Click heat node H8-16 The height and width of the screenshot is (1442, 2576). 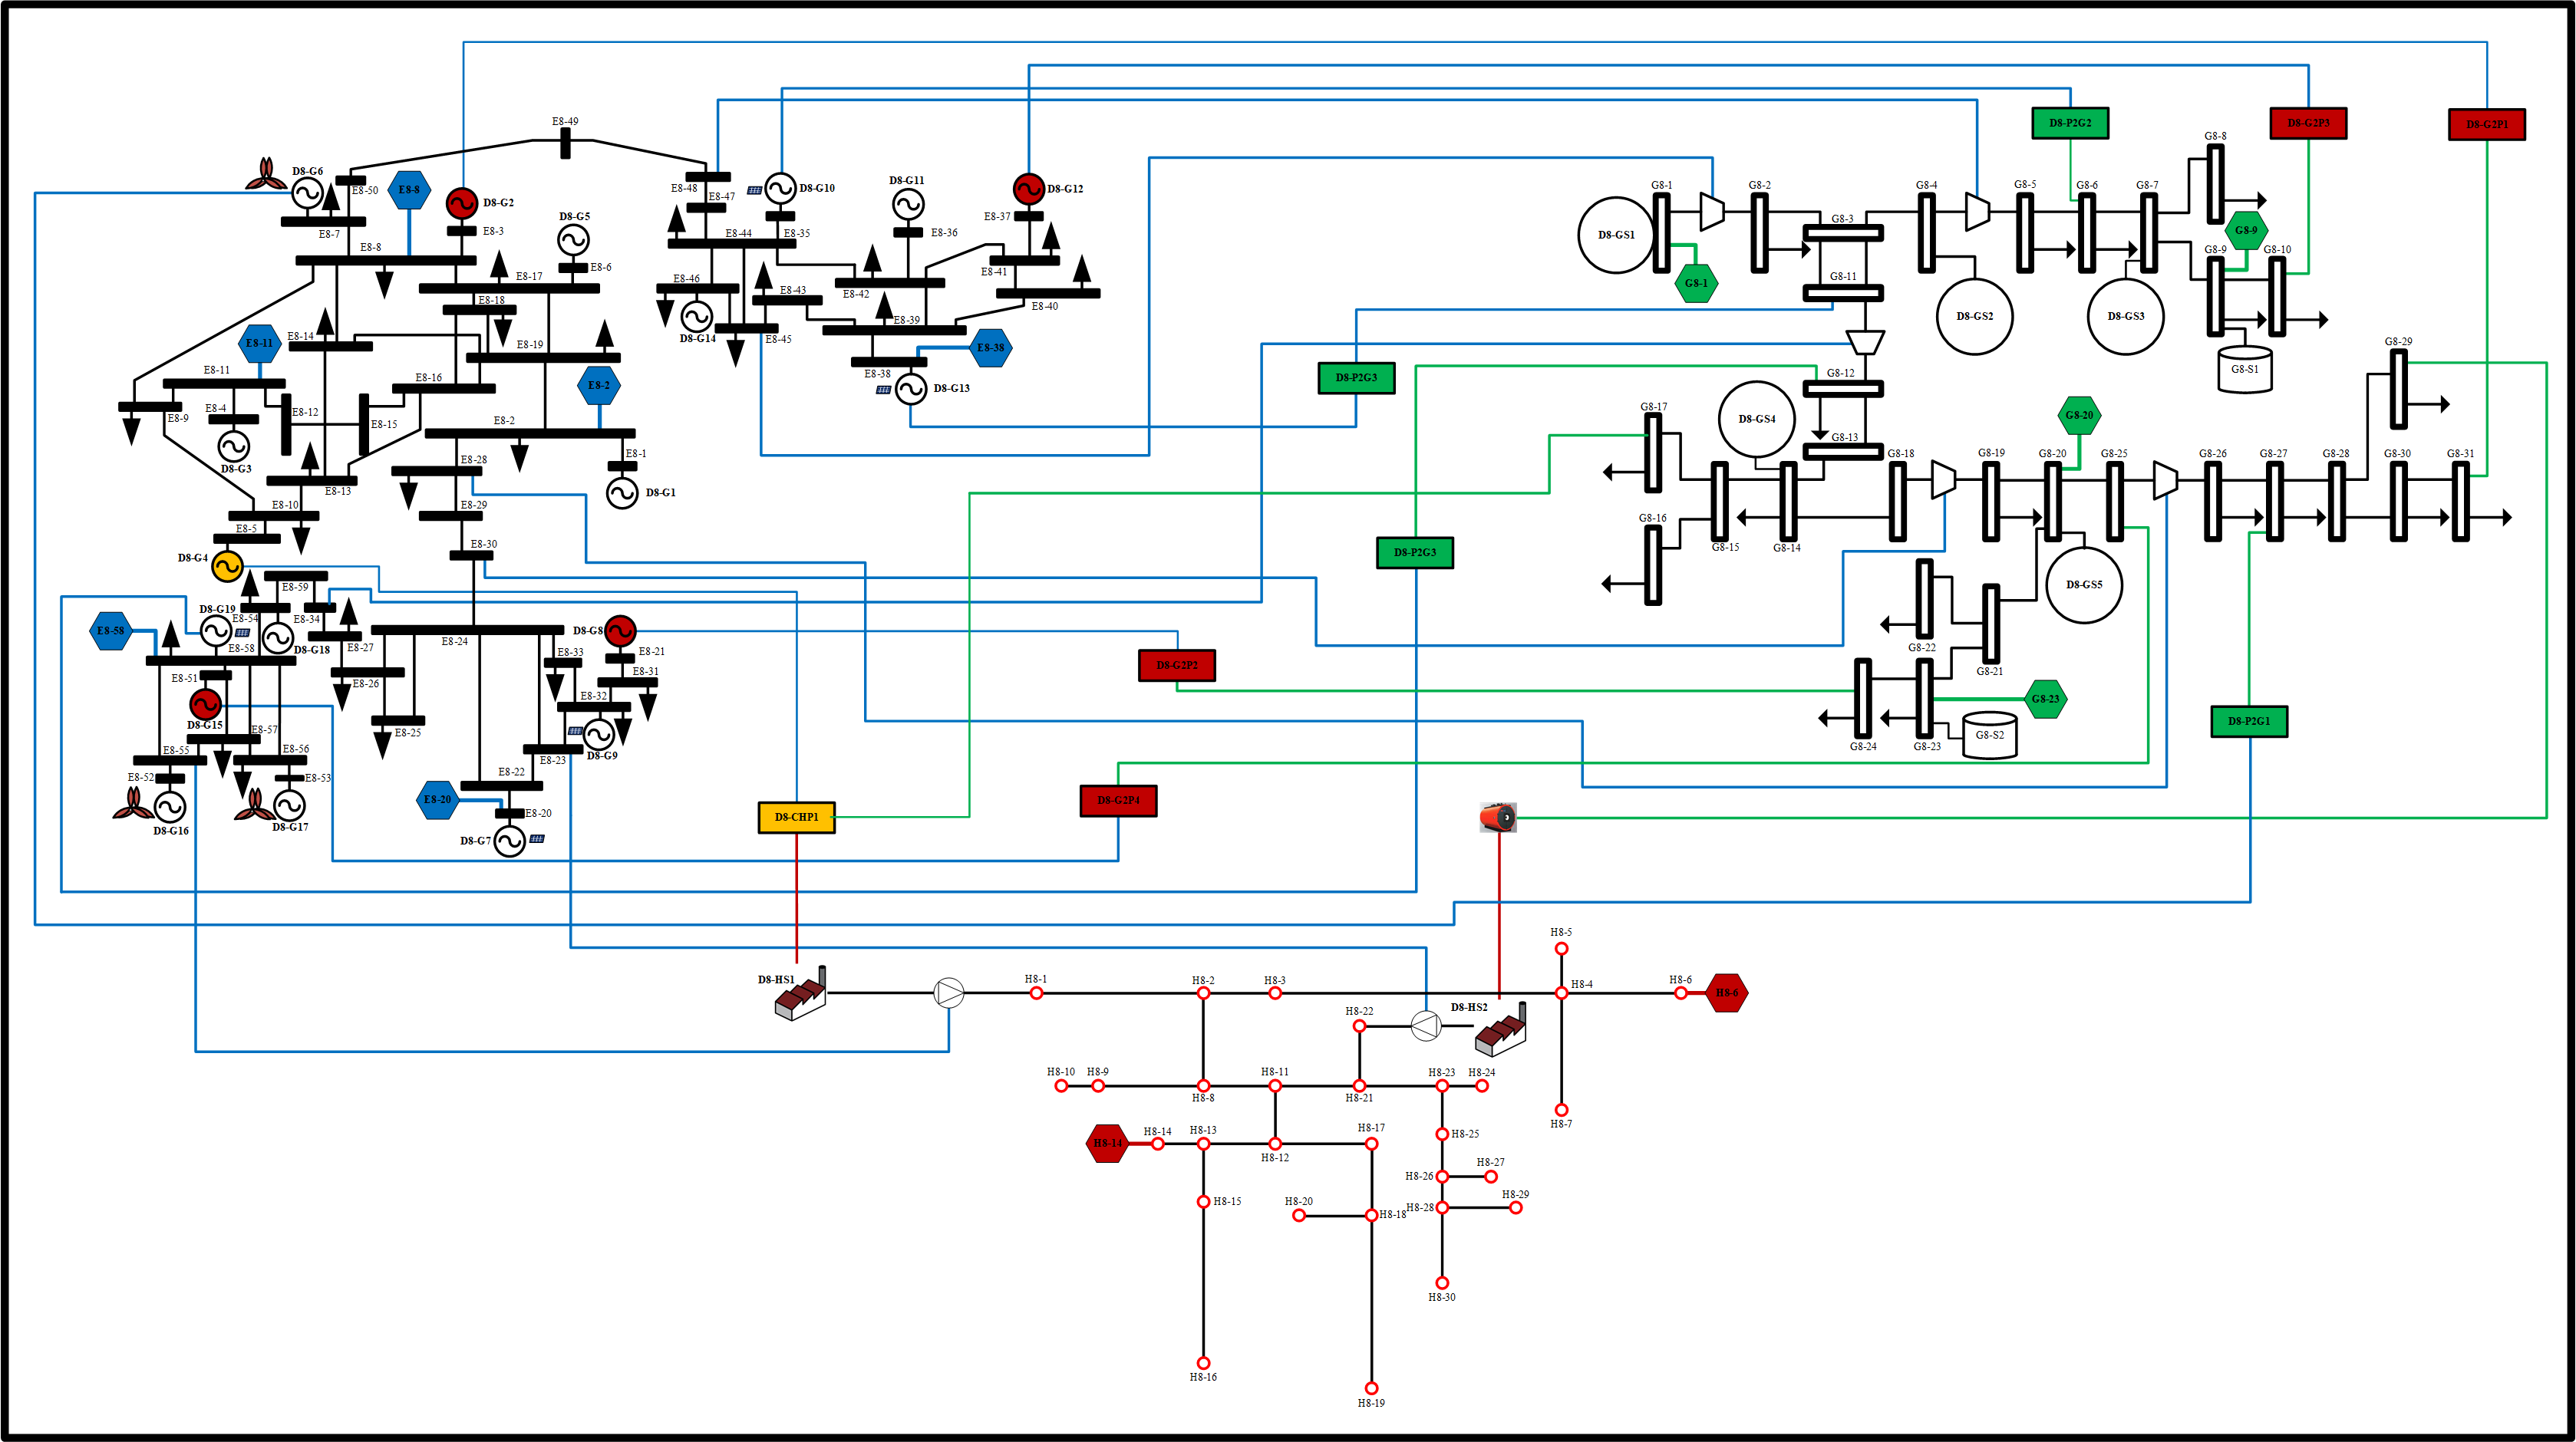point(1203,1363)
